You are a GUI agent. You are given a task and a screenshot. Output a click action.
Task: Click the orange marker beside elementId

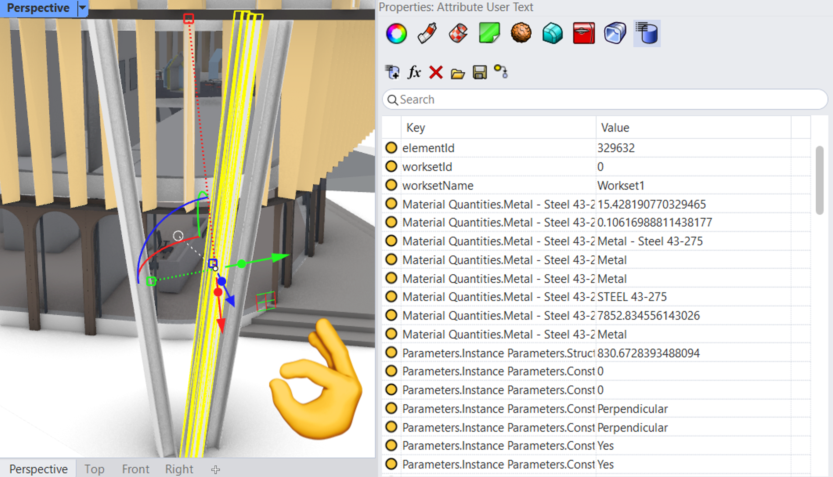tap(391, 147)
